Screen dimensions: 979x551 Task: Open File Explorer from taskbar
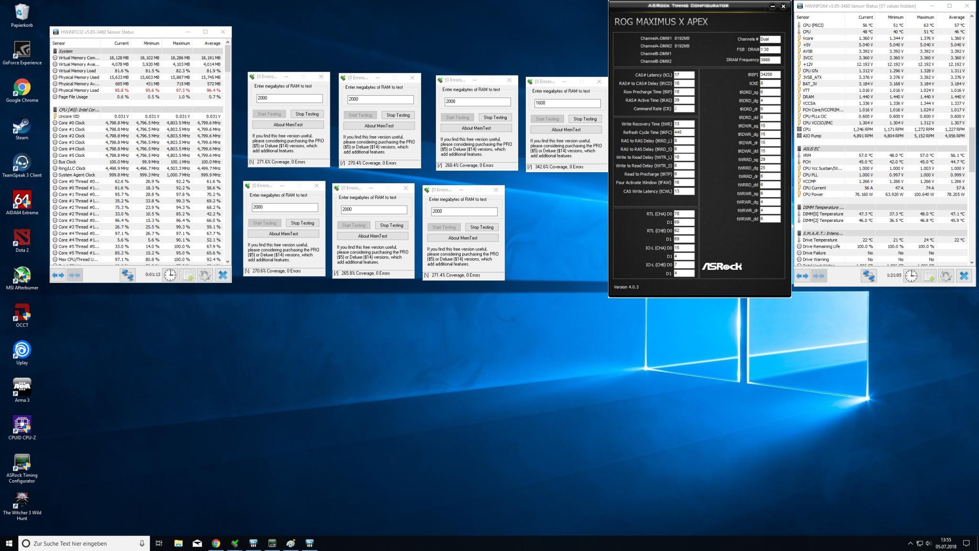coord(178,543)
